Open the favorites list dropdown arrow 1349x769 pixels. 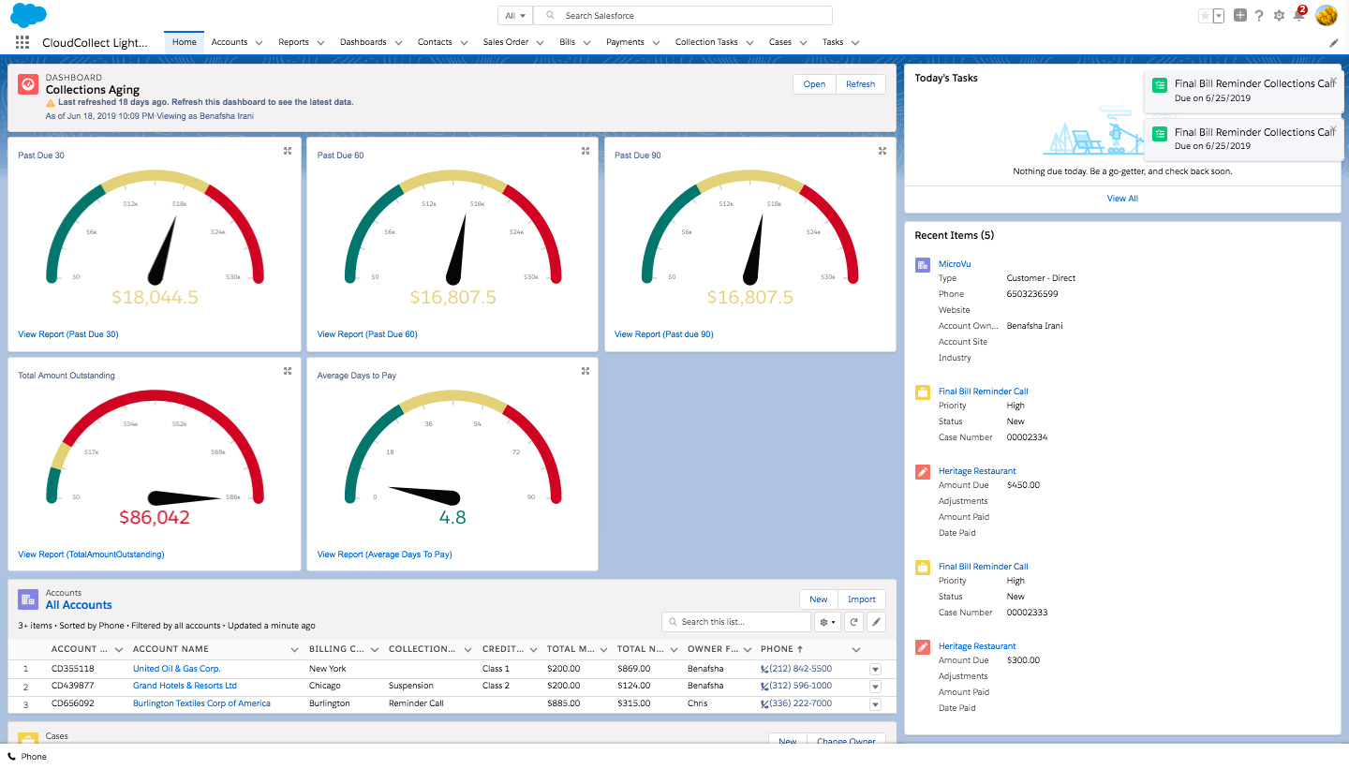1219,16
